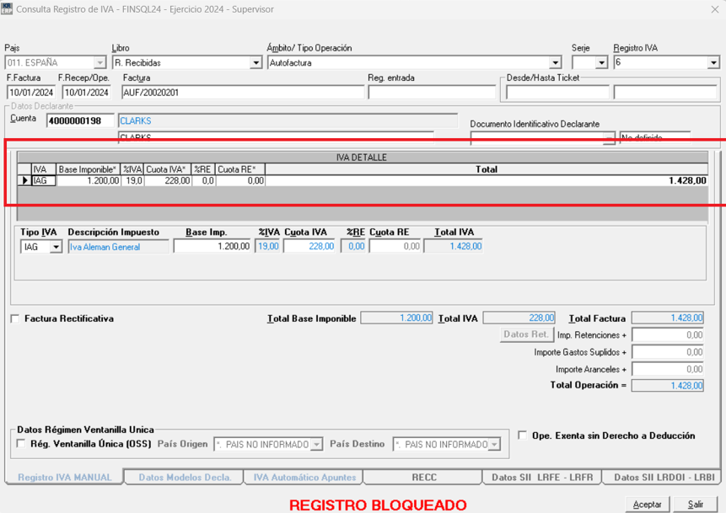Image resolution: width=726 pixels, height=513 pixels.
Task: Click the IVA DETALLE grid title
Action: (x=362, y=158)
